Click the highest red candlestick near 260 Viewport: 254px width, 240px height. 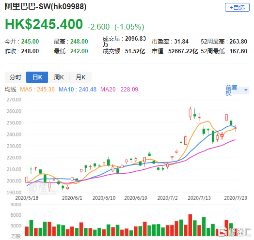pyautogui.click(x=190, y=113)
